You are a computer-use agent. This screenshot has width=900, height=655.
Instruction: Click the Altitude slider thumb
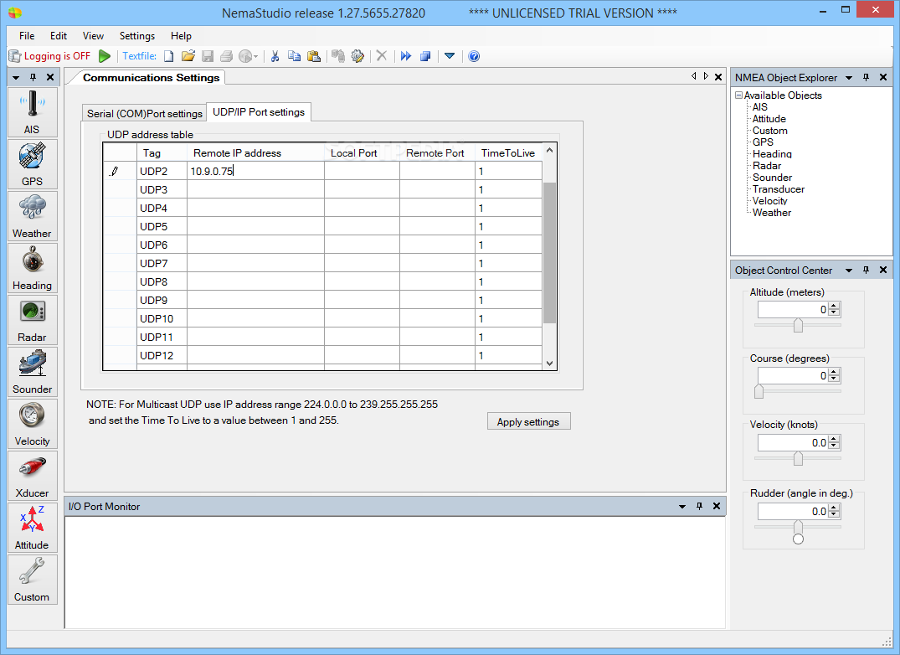click(798, 326)
